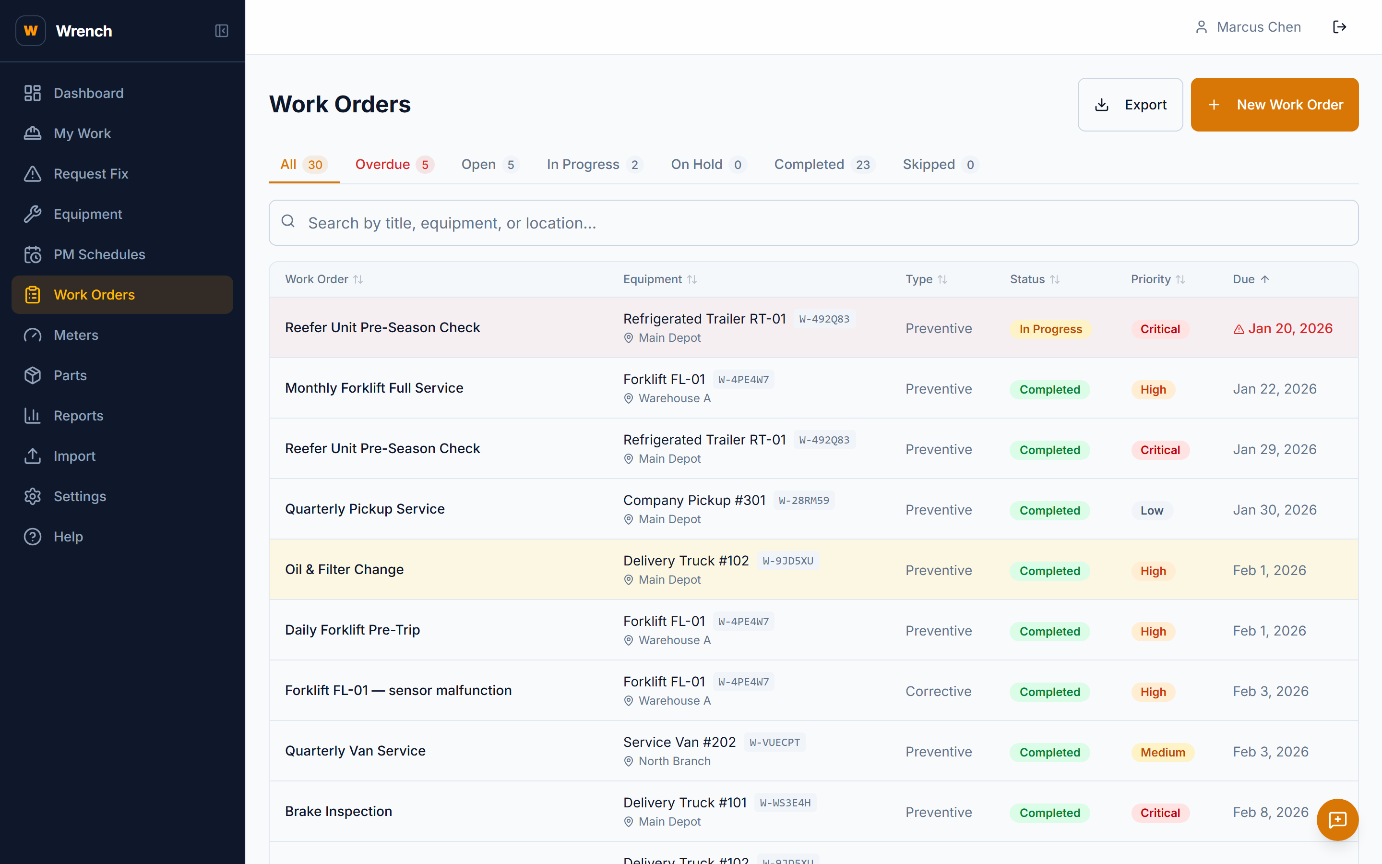Open the Parts inventory
Image resolution: width=1382 pixels, height=864 pixels.
pyautogui.click(x=70, y=375)
